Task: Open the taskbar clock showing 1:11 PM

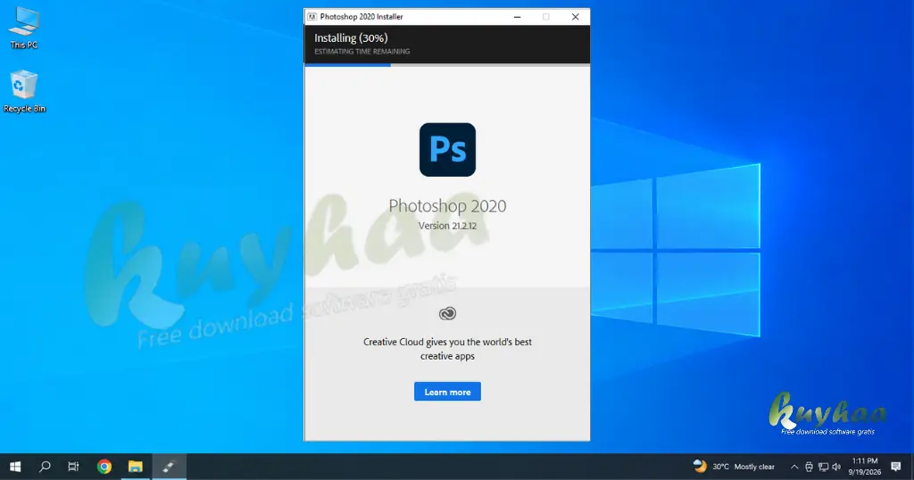Action: (864, 467)
